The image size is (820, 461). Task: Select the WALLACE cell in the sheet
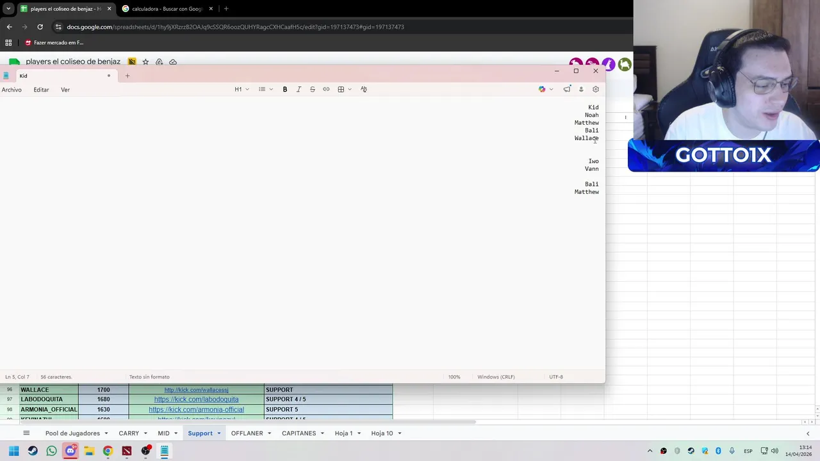coord(49,389)
